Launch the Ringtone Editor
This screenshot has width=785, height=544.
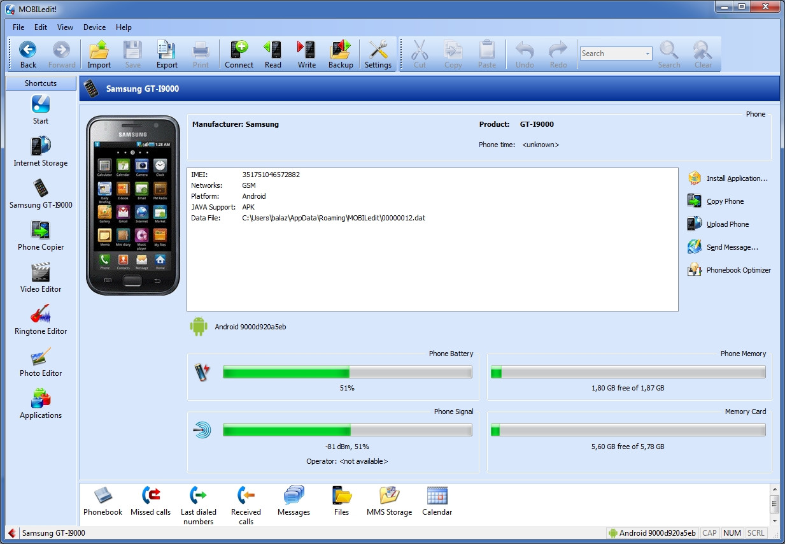pyautogui.click(x=41, y=320)
